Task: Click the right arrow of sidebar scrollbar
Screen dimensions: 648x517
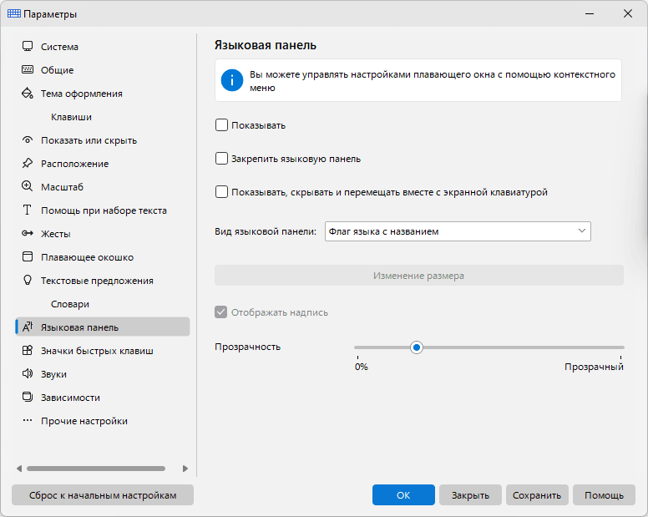Action: [x=185, y=469]
